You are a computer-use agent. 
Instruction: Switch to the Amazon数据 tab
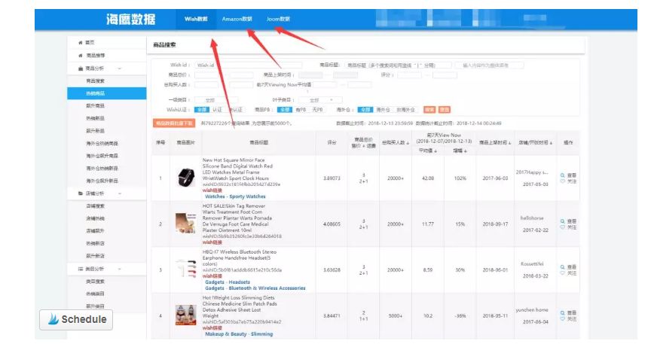click(237, 19)
